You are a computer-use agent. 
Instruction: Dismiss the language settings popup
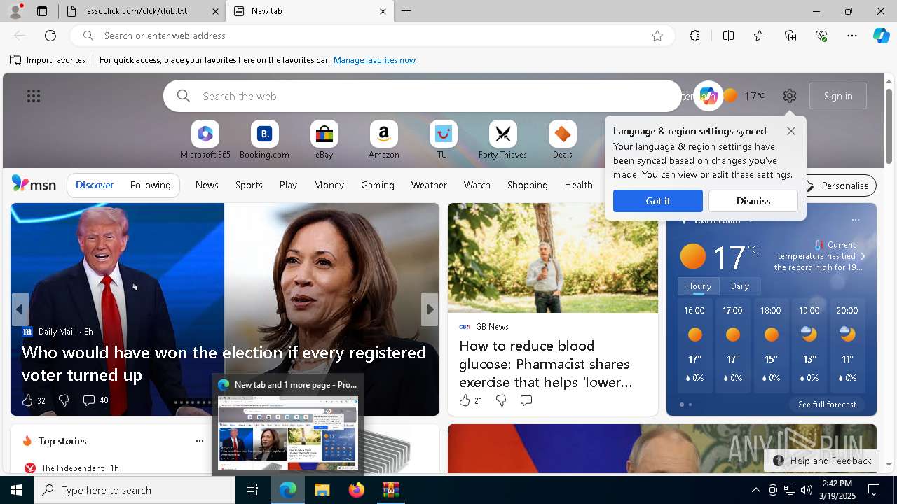point(753,201)
